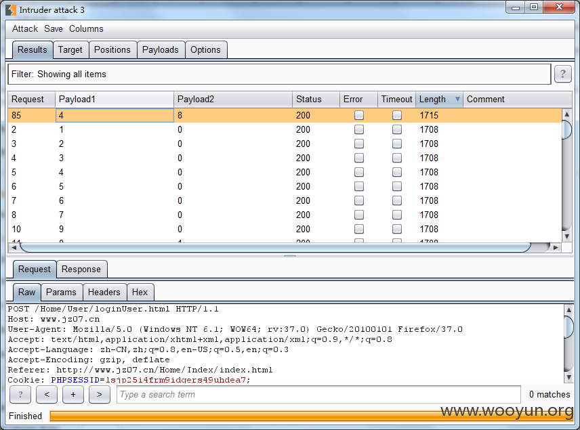Select result row for request 10
The height and width of the screenshot is (430, 580).
(285, 230)
